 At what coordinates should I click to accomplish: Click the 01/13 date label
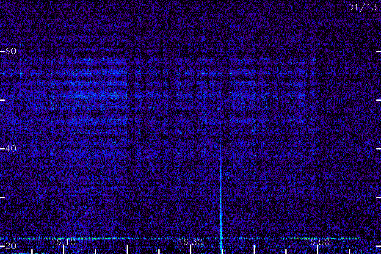362,7
